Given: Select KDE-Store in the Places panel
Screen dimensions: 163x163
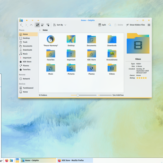Looking at the screenshot, I should pyautogui.click(x=28, y=62).
